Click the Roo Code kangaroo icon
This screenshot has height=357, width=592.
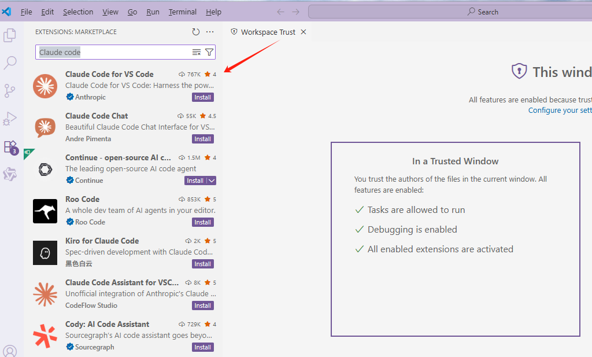[45, 211]
